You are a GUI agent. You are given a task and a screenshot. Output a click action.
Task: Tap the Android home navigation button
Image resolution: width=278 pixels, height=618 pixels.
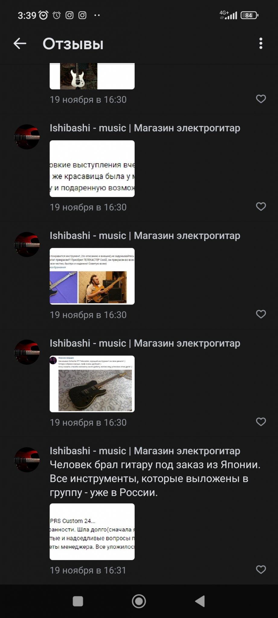coord(139,601)
